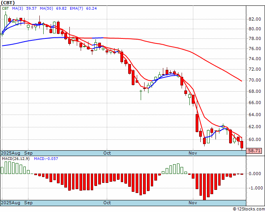Click the 0.000 MACD axis label
This screenshot has width=265, height=212.
click(255, 174)
